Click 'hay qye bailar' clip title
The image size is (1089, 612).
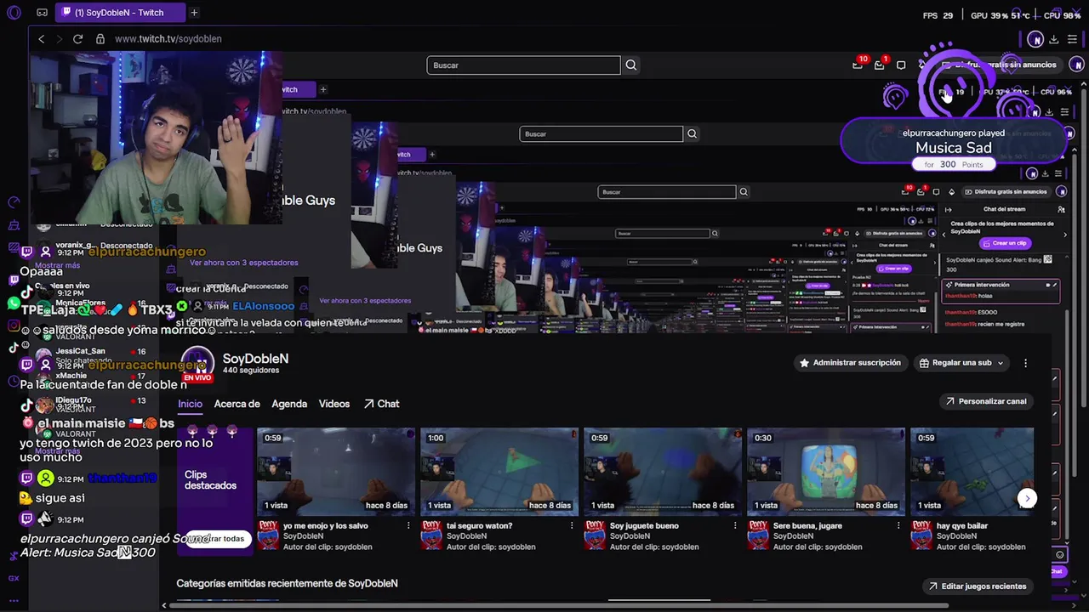point(962,526)
